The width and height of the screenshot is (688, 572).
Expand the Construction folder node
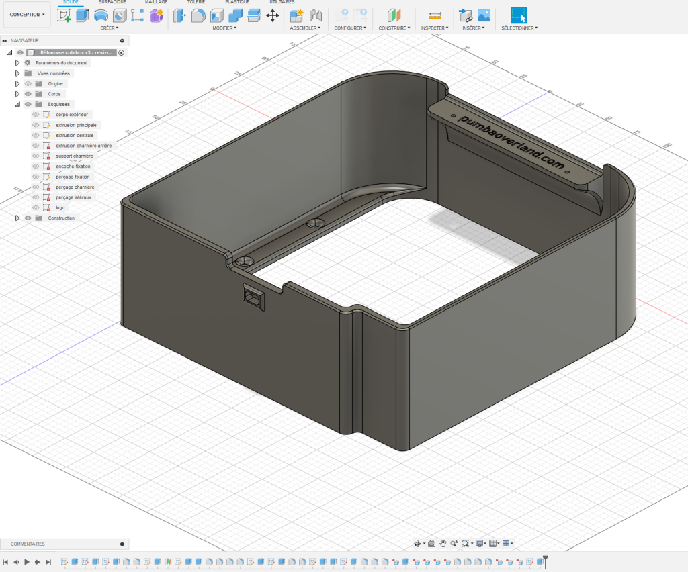(x=17, y=218)
